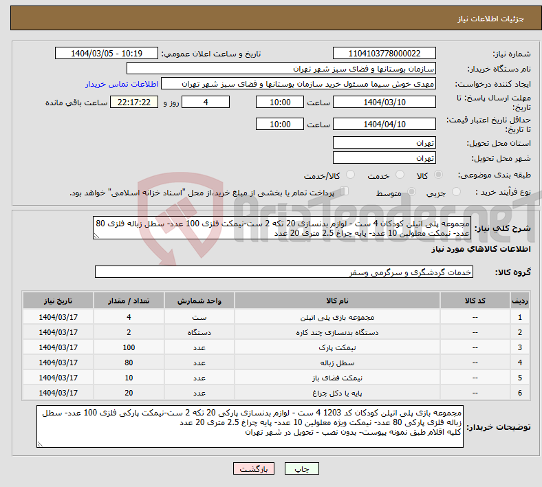This screenshot has width=542, height=487.
Task: Select the کالا/خدمت radio button
Action: click(x=350, y=175)
